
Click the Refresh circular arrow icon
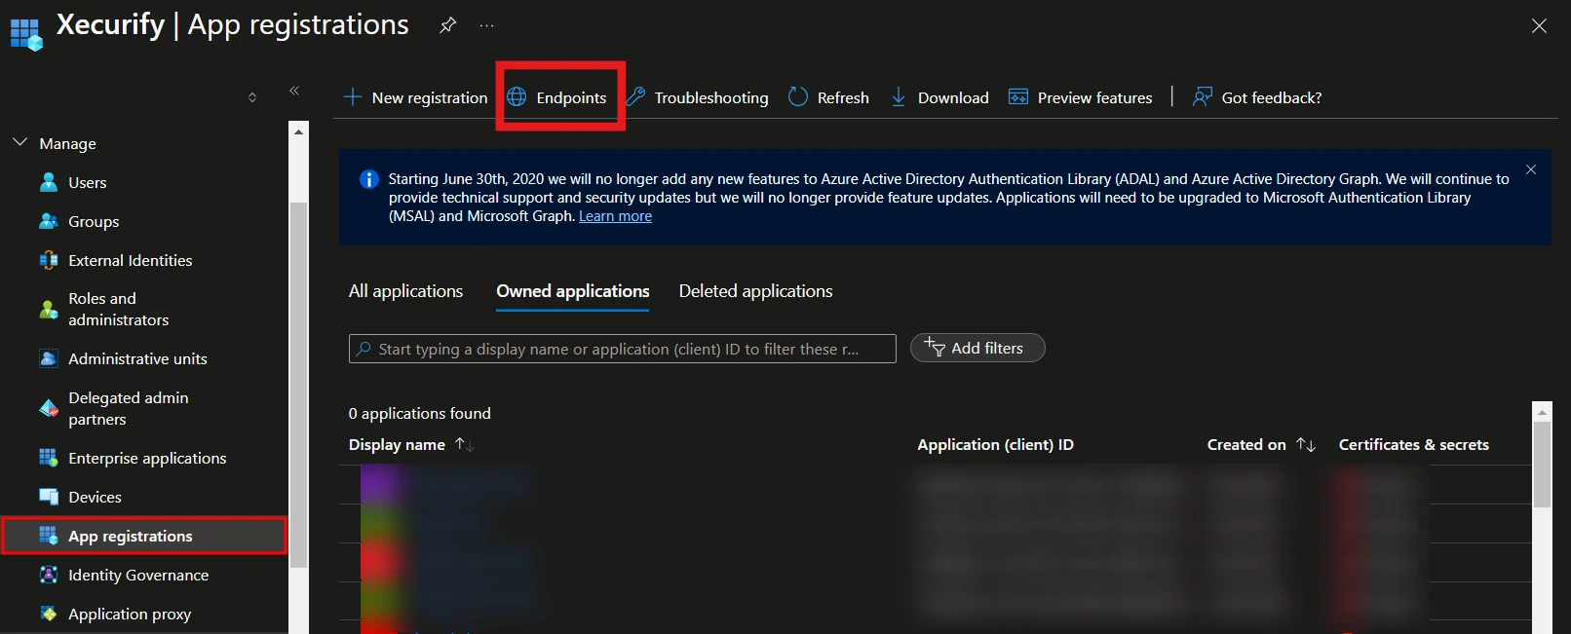pyautogui.click(x=798, y=96)
